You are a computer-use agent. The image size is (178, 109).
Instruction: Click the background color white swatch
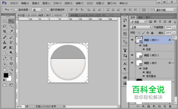tap(10, 79)
